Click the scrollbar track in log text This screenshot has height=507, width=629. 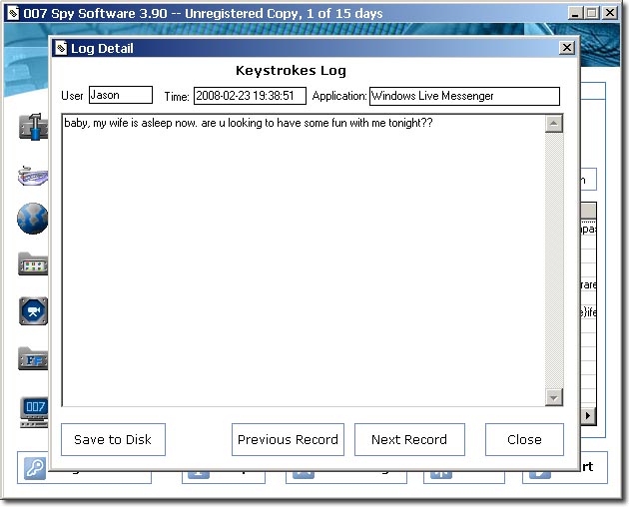tap(554, 260)
